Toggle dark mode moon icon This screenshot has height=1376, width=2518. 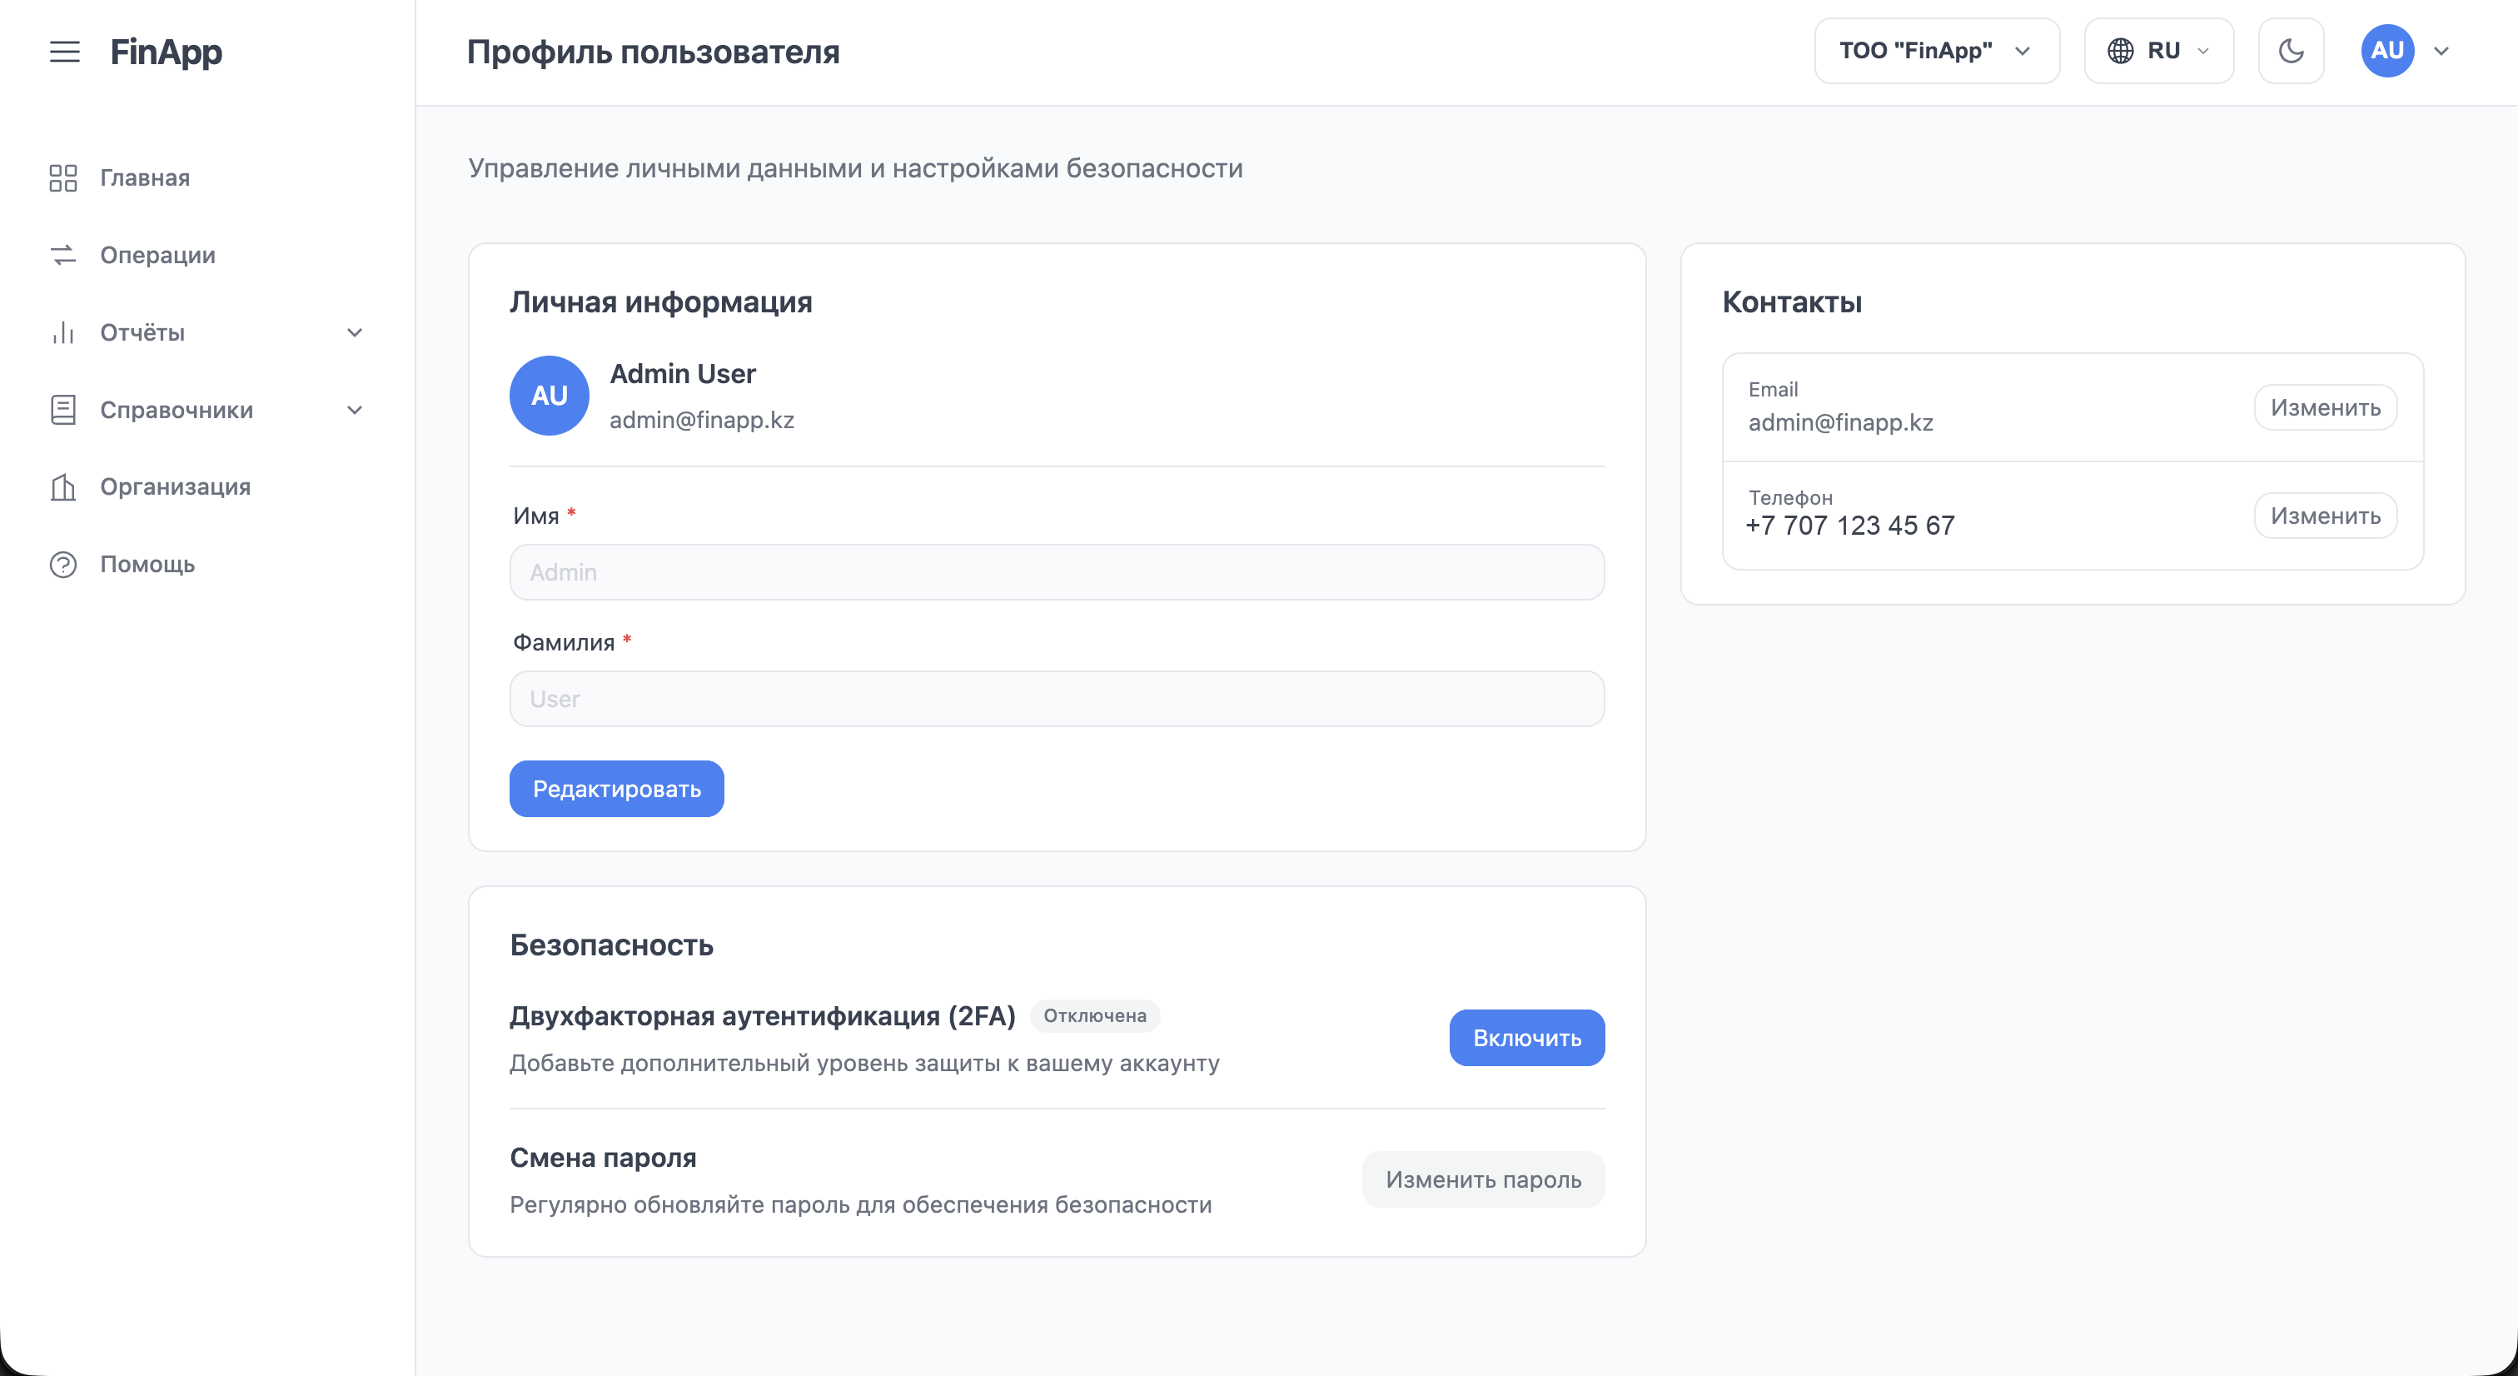pos(2292,51)
